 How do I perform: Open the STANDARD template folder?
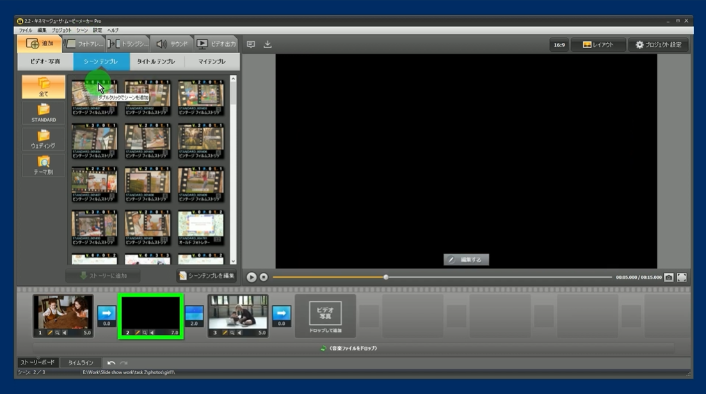point(44,113)
